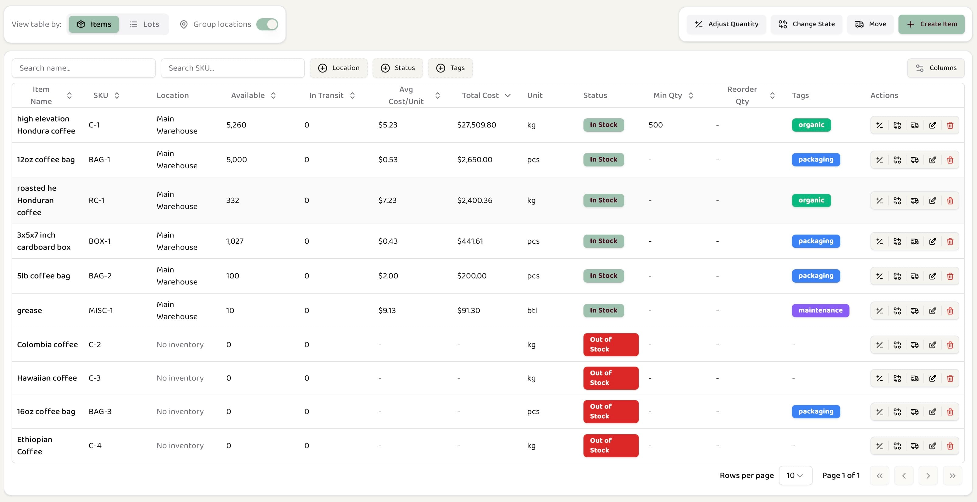Add a Status filter using the Status button

[397, 68]
